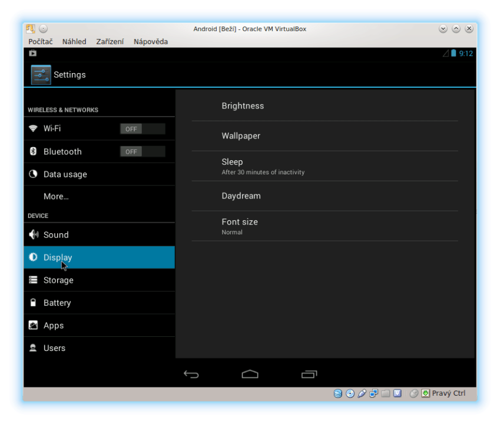
Task: Toggle the Bluetooth OFF switch
Action: click(x=143, y=151)
